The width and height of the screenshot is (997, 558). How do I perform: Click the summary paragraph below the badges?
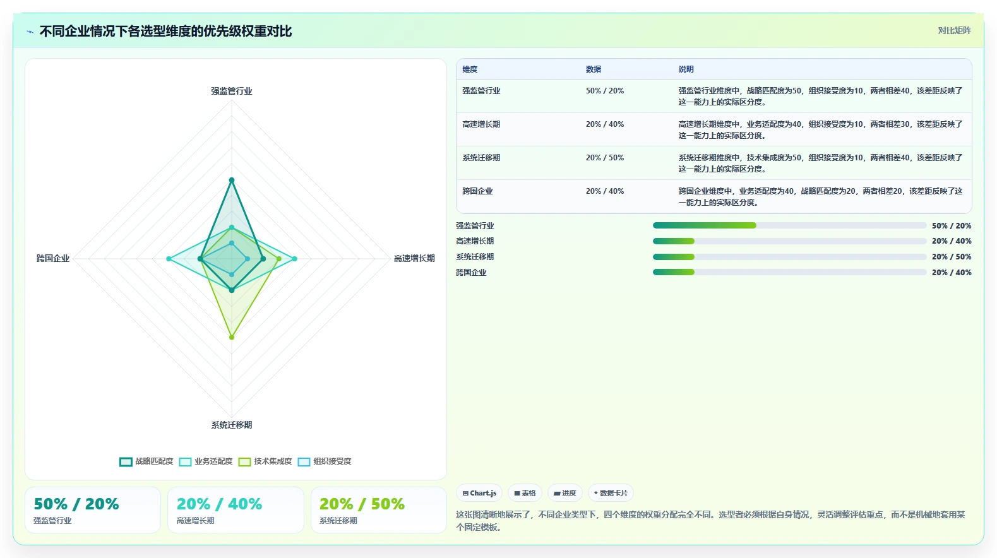tap(711, 521)
